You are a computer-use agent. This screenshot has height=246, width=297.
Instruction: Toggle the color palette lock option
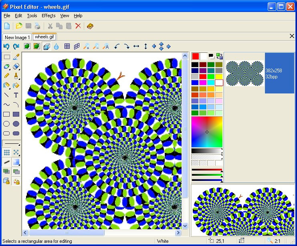[x=16, y=181]
